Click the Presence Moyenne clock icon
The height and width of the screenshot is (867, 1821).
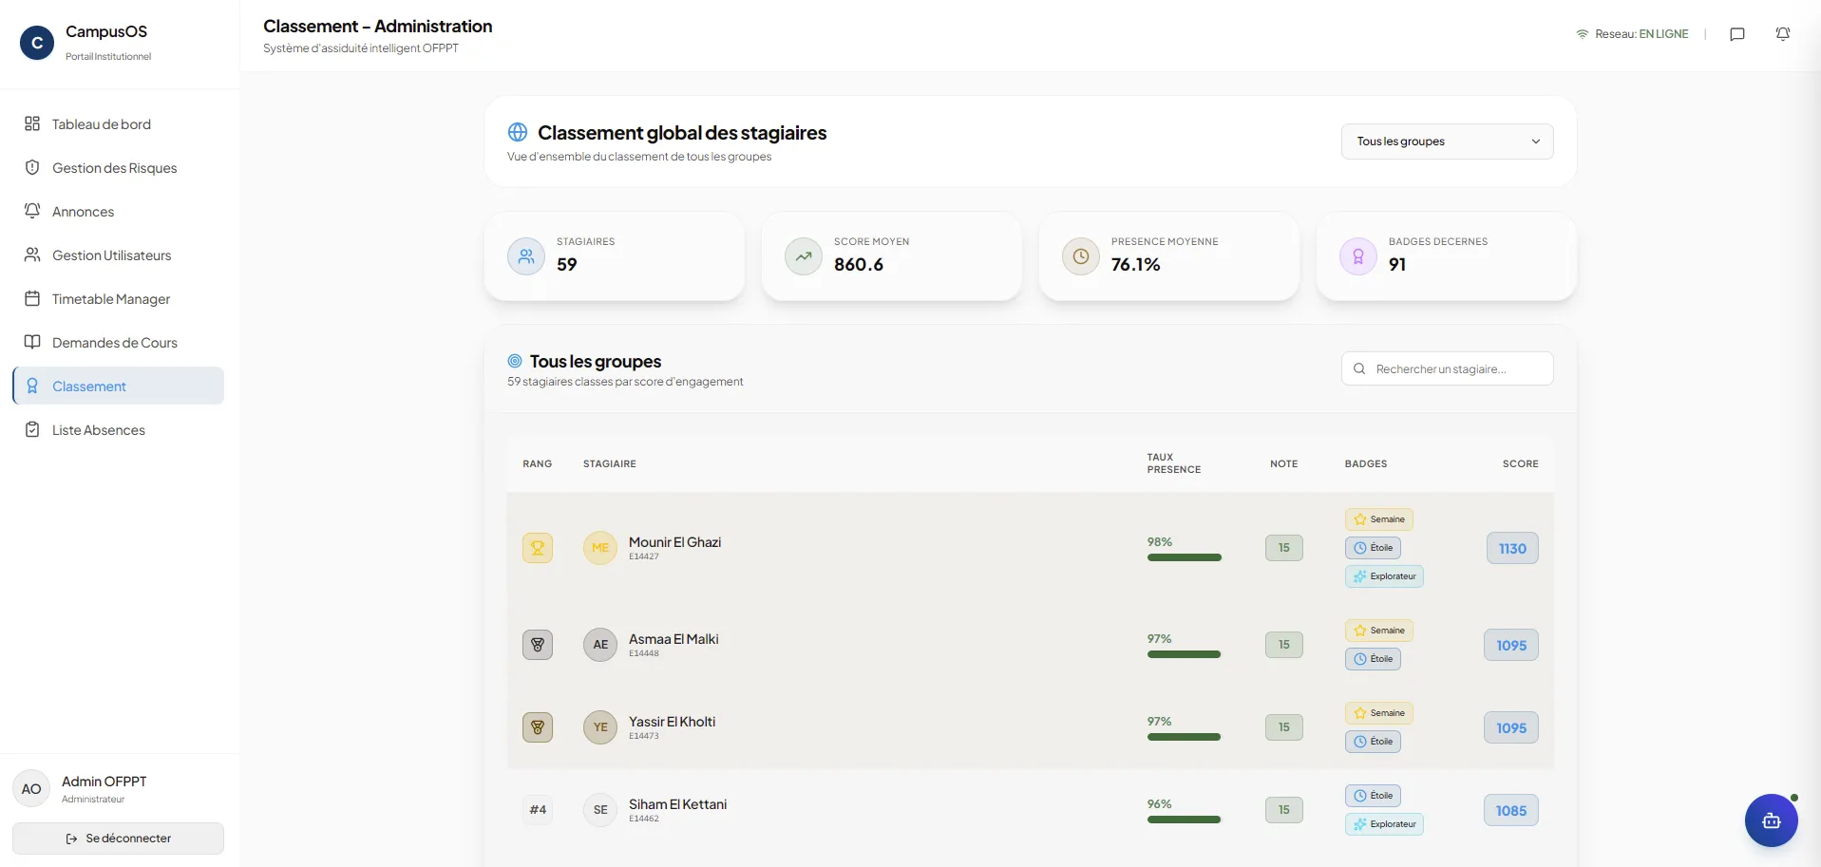[1081, 256]
